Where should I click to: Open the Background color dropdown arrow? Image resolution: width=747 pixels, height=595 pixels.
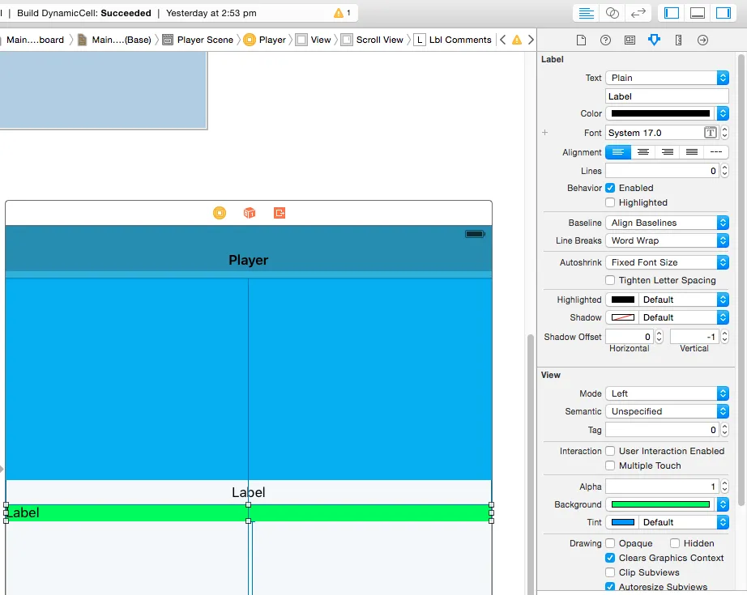(723, 504)
